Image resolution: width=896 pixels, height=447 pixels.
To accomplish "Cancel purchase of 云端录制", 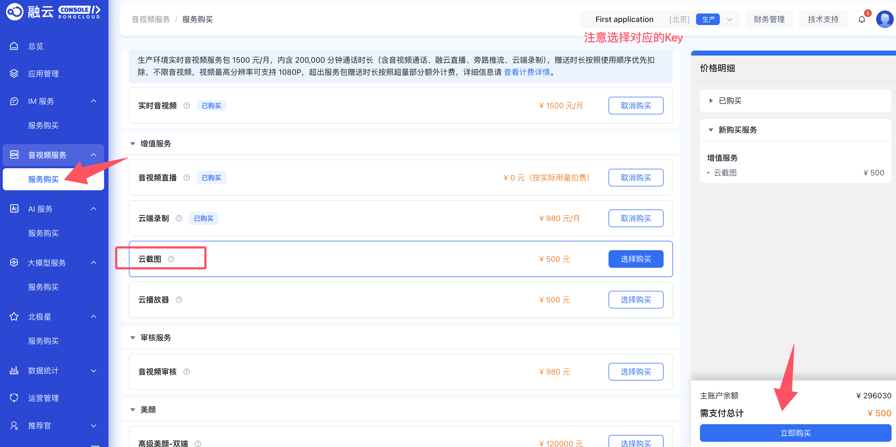I will [x=636, y=218].
